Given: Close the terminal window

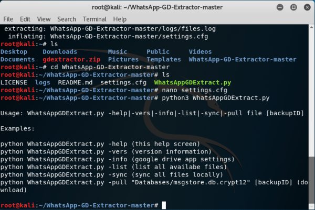Looking at the screenshot, I should [307, 7].
